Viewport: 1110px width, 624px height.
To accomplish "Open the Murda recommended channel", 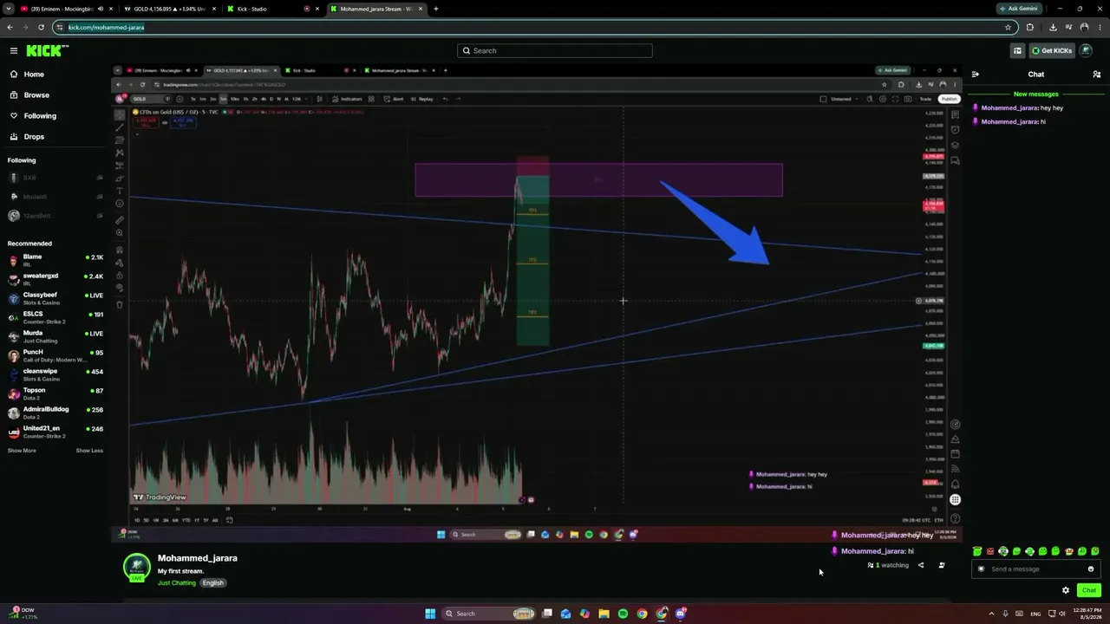I will coord(55,336).
